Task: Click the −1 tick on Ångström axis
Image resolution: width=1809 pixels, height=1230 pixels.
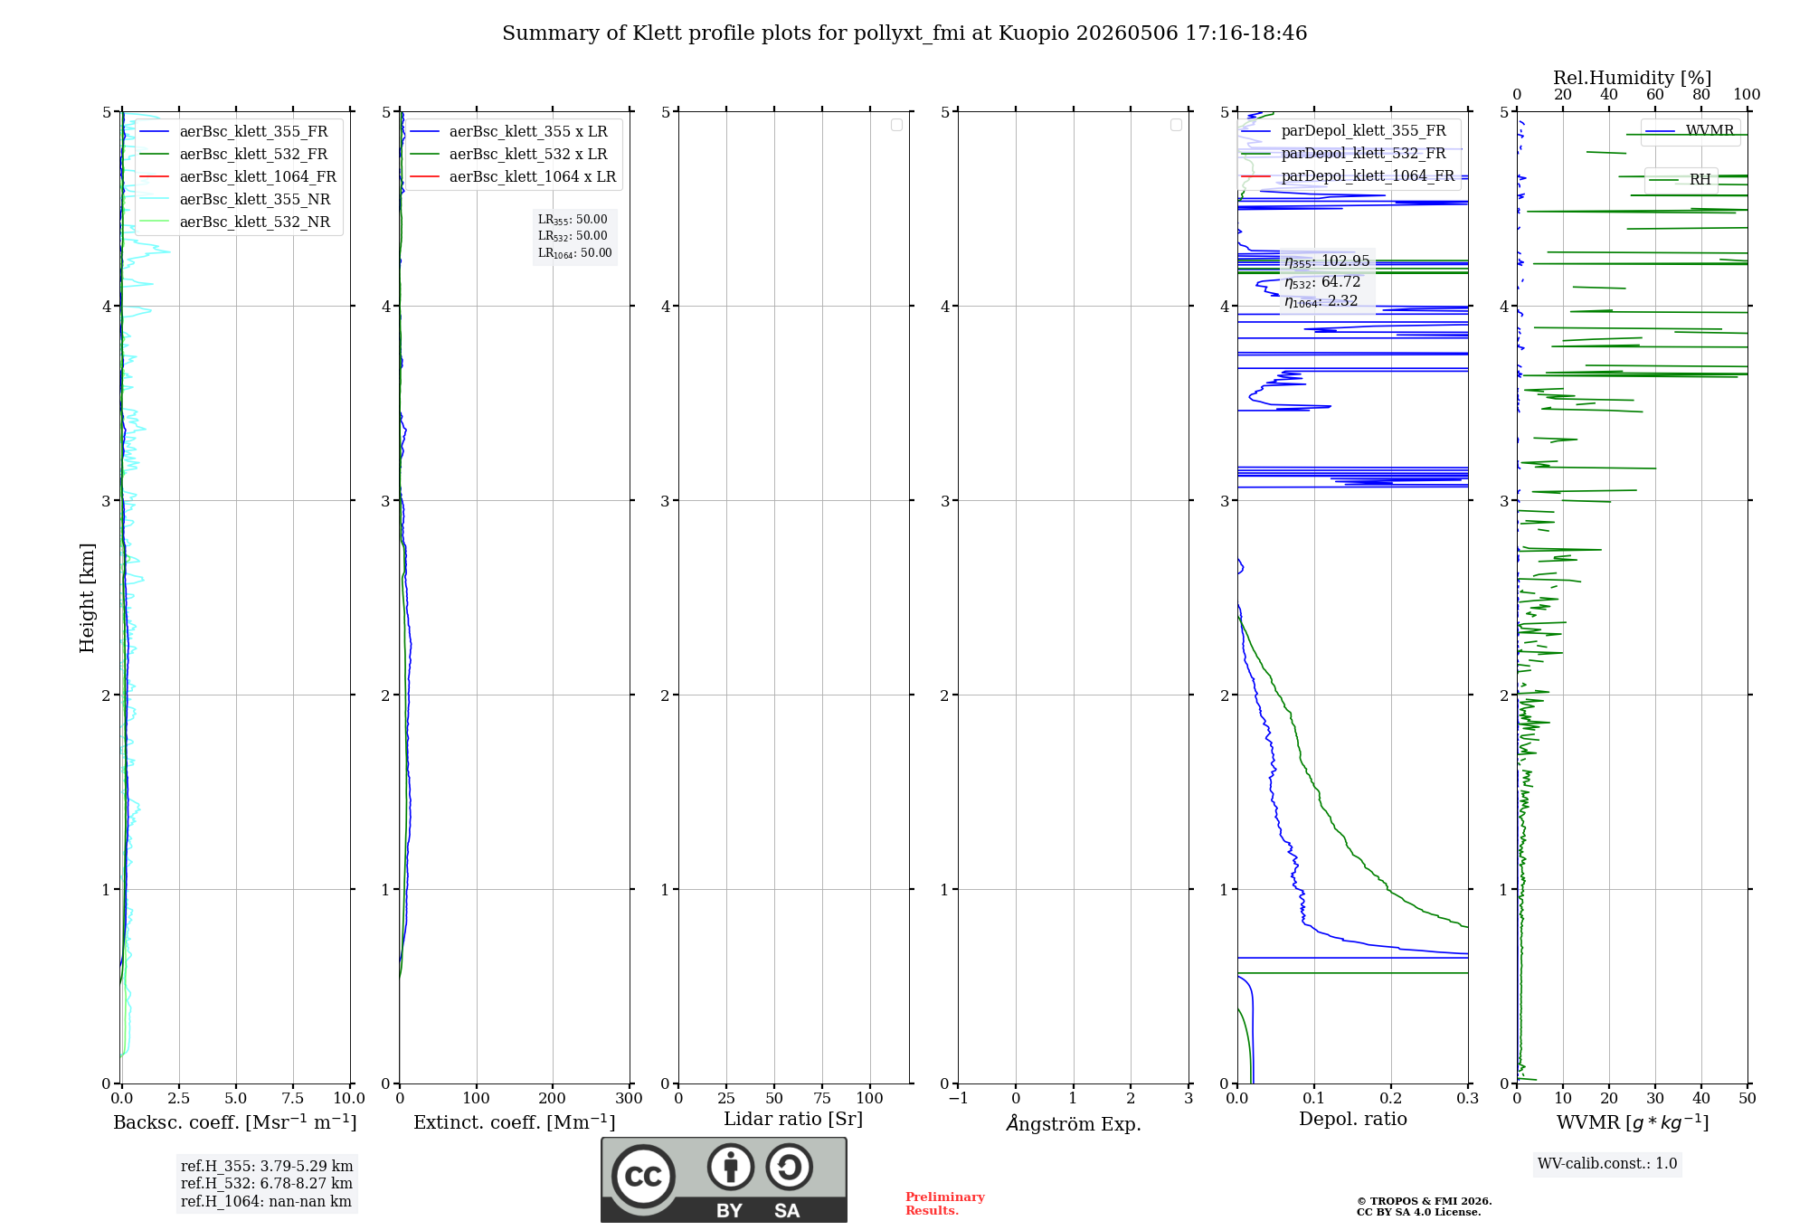Action: (x=958, y=1099)
